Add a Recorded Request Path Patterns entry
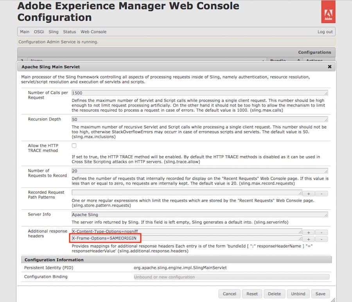 click(x=309, y=194)
